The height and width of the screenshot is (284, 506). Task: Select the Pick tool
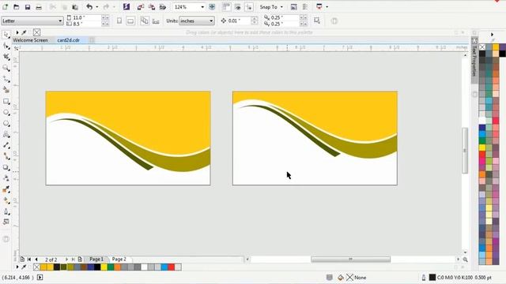6,35
